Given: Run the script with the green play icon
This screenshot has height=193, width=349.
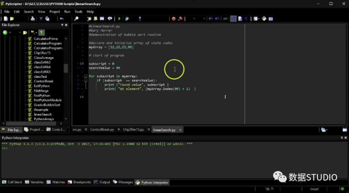Looking at the screenshot, I should (x=119, y=19).
